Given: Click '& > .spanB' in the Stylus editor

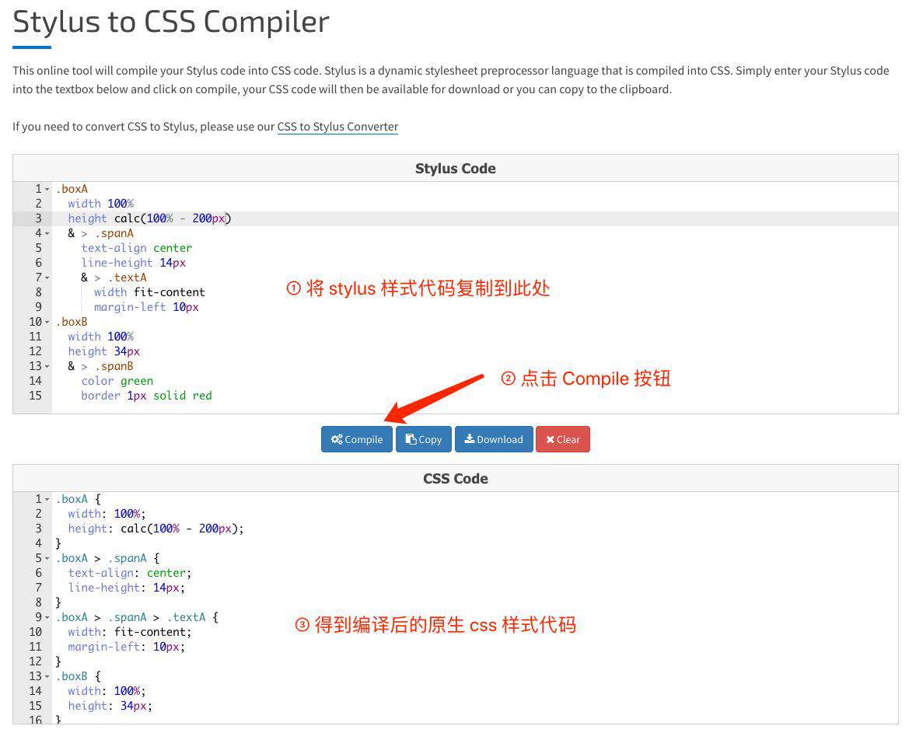Looking at the screenshot, I should pos(101,366).
